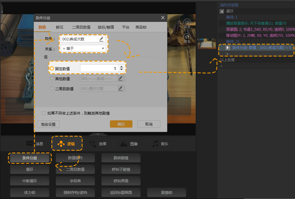The image size is (295, 199).
Task: Open the 图像 image category icon
Action: [124, 144]
